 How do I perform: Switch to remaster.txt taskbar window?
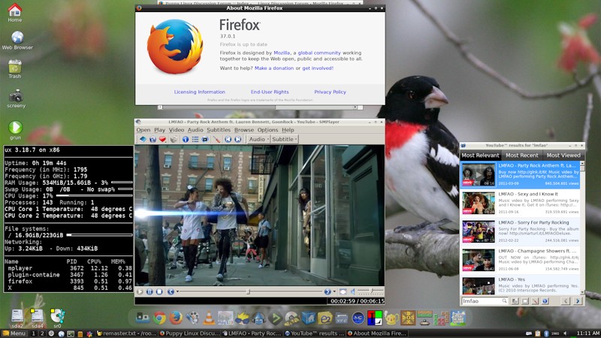pos(126,333)
